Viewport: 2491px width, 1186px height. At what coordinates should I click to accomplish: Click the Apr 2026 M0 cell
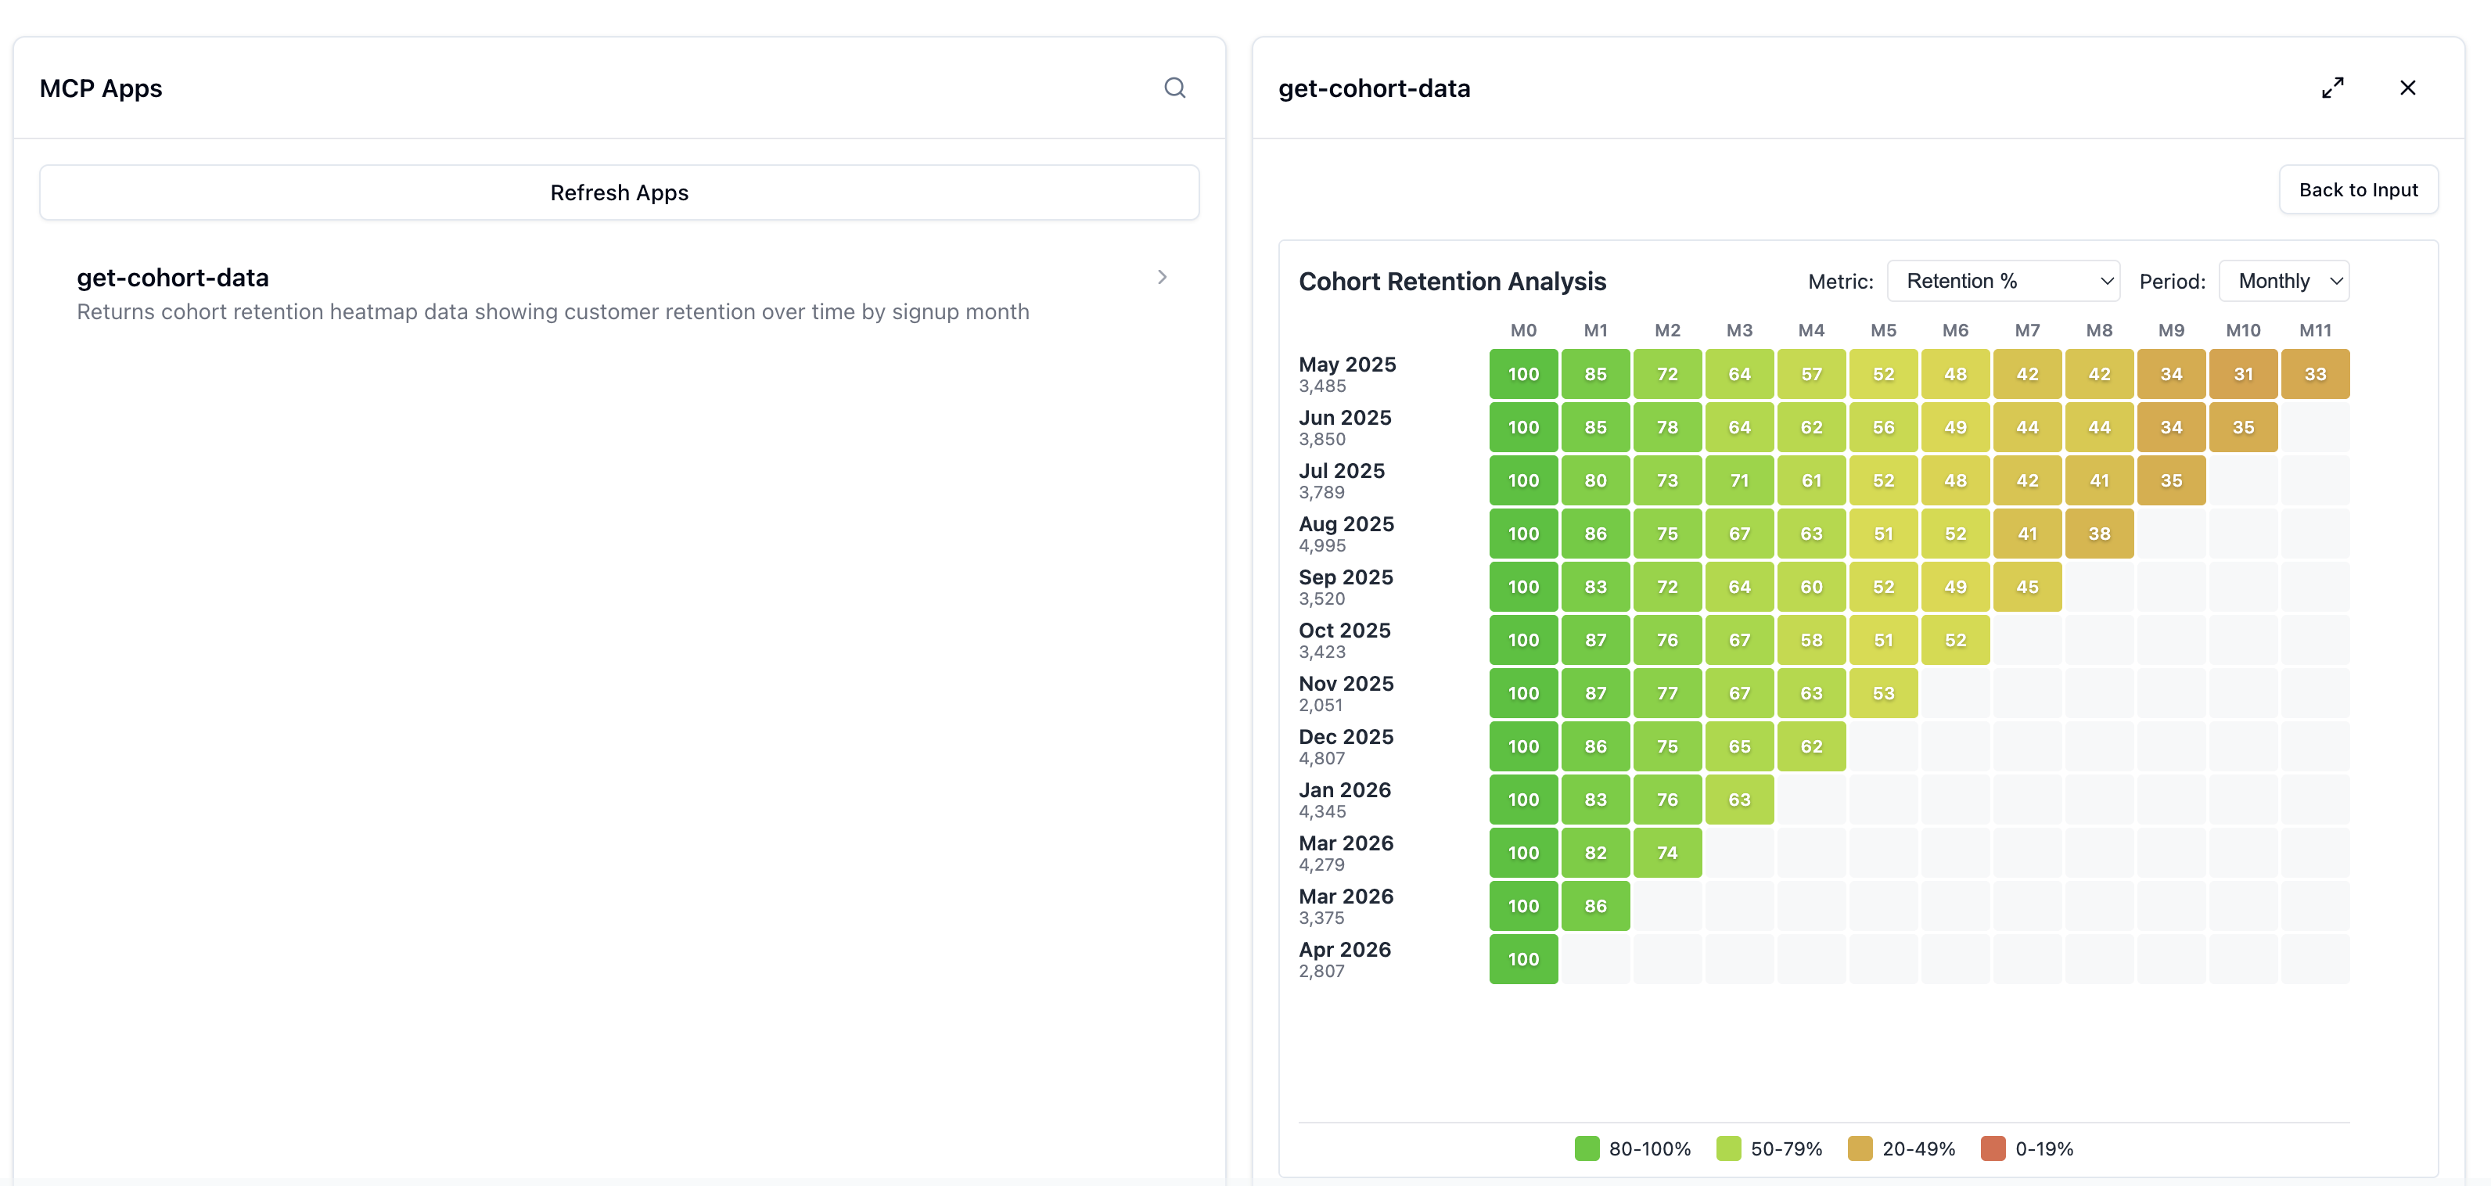1523,959
